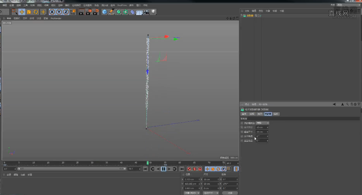The height and width of the screenshot is (195, 362).
Task: Add a light bulb object
Action: (153, 12)
